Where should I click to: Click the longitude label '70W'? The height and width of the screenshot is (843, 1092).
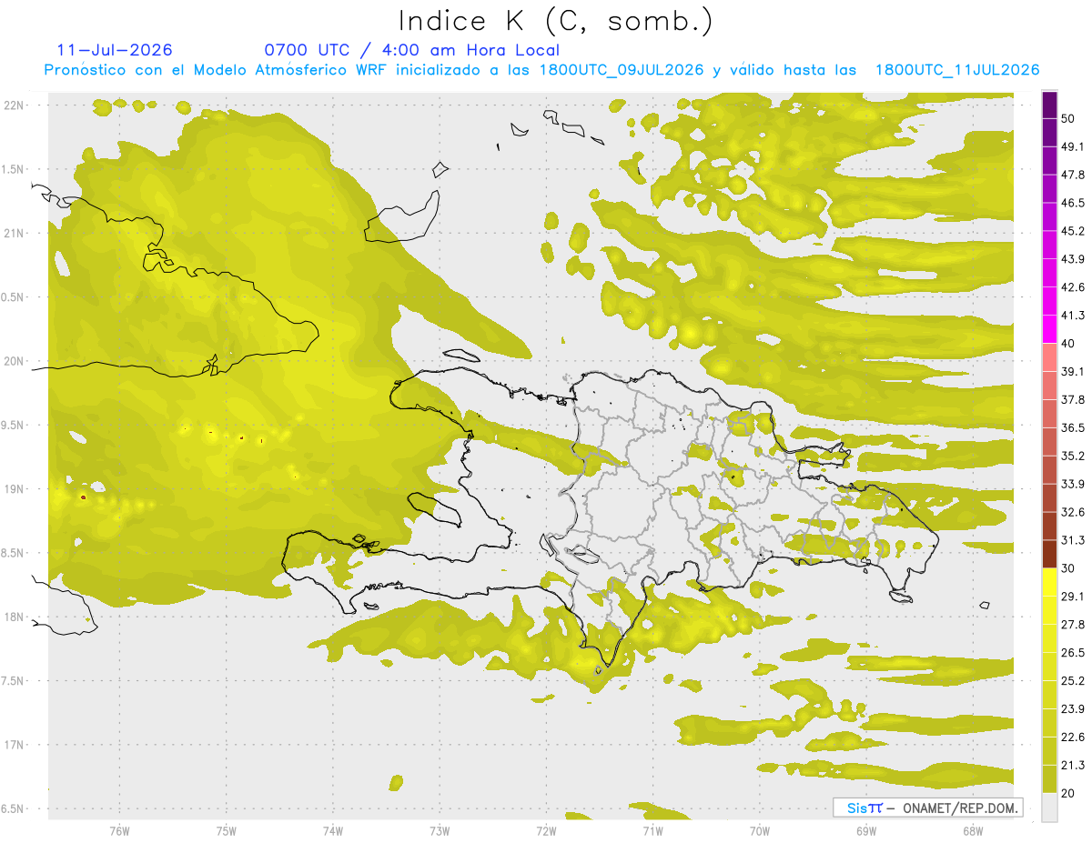point(760,830)
